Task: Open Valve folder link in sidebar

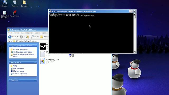Action: 15,66
